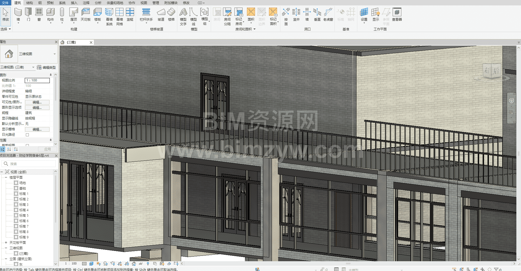Toggle categorized property sorting button

point(3,149)
